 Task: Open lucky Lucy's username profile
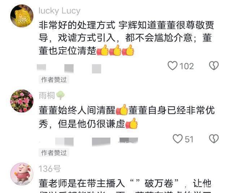click(x=59, y=11)
